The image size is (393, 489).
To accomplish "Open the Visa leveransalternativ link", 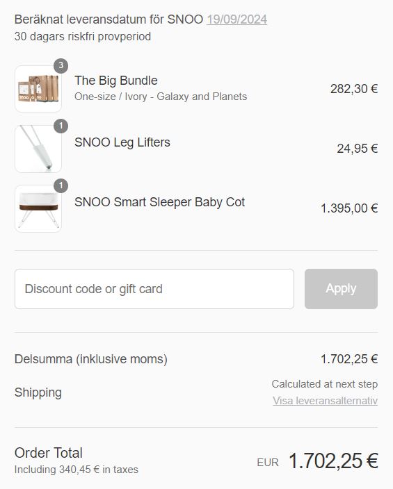I will 326,400.
